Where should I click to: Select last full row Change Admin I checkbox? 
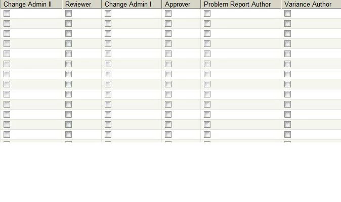click(108, 134)
